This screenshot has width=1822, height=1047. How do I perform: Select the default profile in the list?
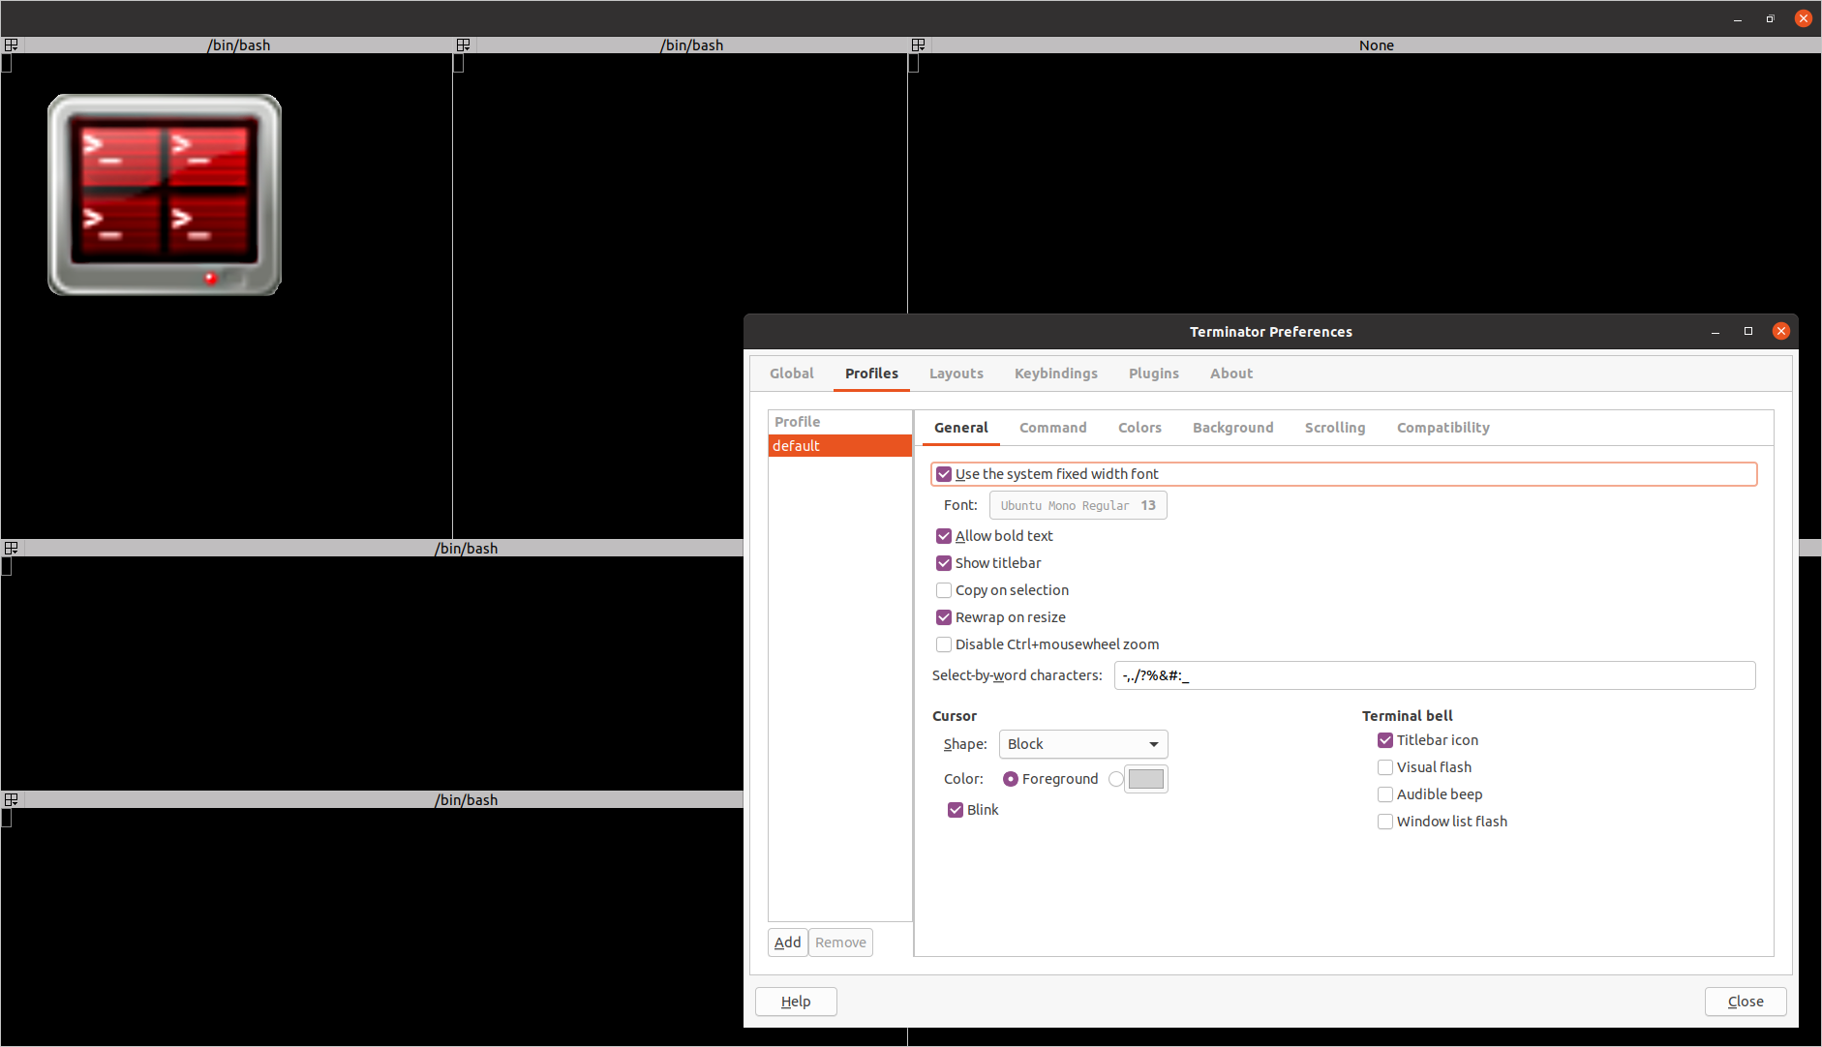click(840, 446)
